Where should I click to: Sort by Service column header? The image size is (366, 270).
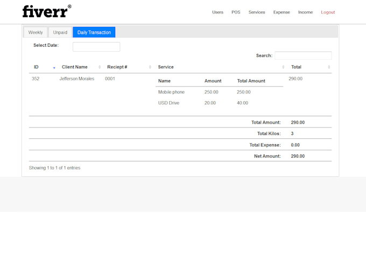[220, 67]
